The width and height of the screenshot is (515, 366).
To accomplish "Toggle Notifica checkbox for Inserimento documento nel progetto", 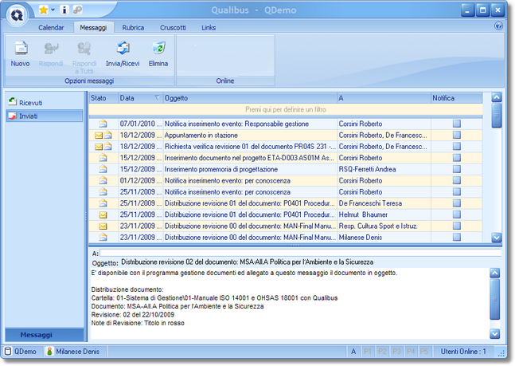I will pyautogui.click(x=457, y=158).
